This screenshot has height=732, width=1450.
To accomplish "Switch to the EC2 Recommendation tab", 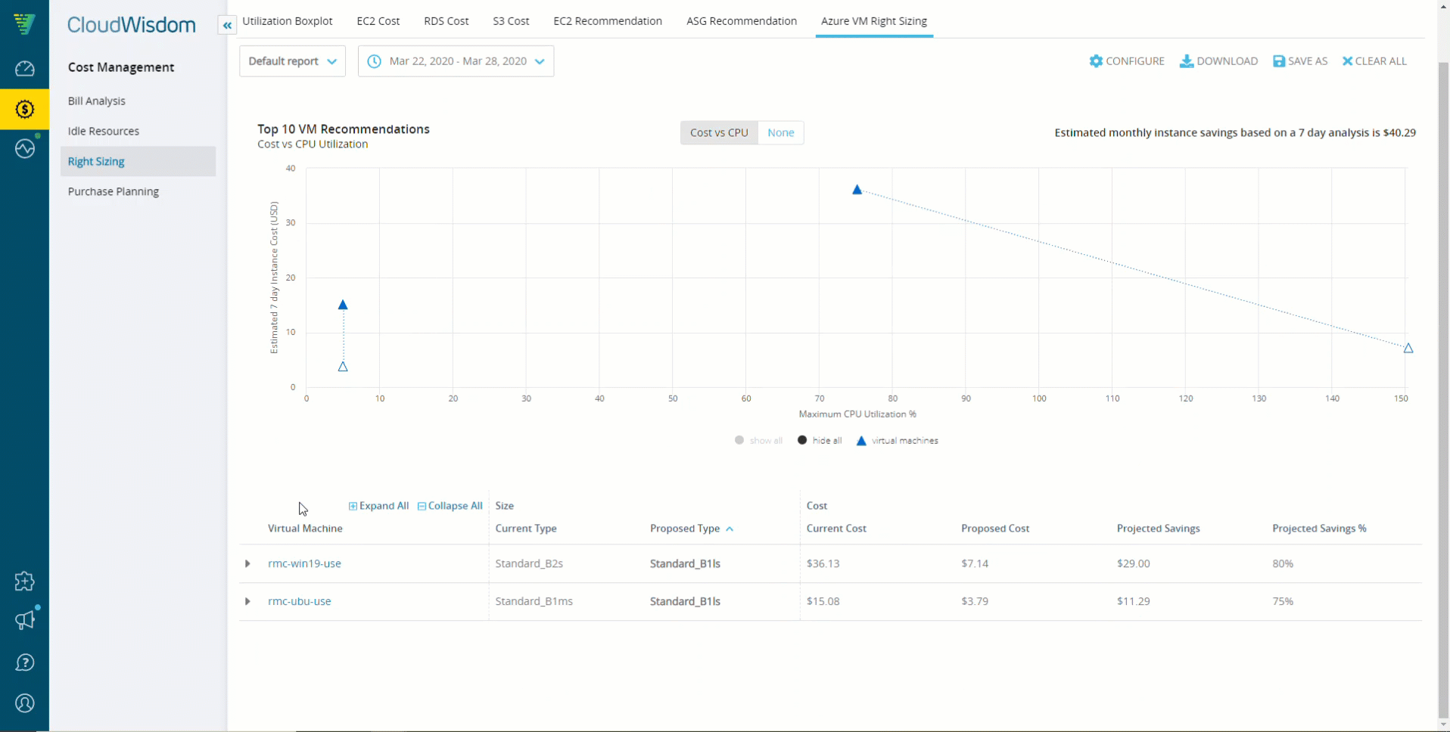I will coord(608,21).
